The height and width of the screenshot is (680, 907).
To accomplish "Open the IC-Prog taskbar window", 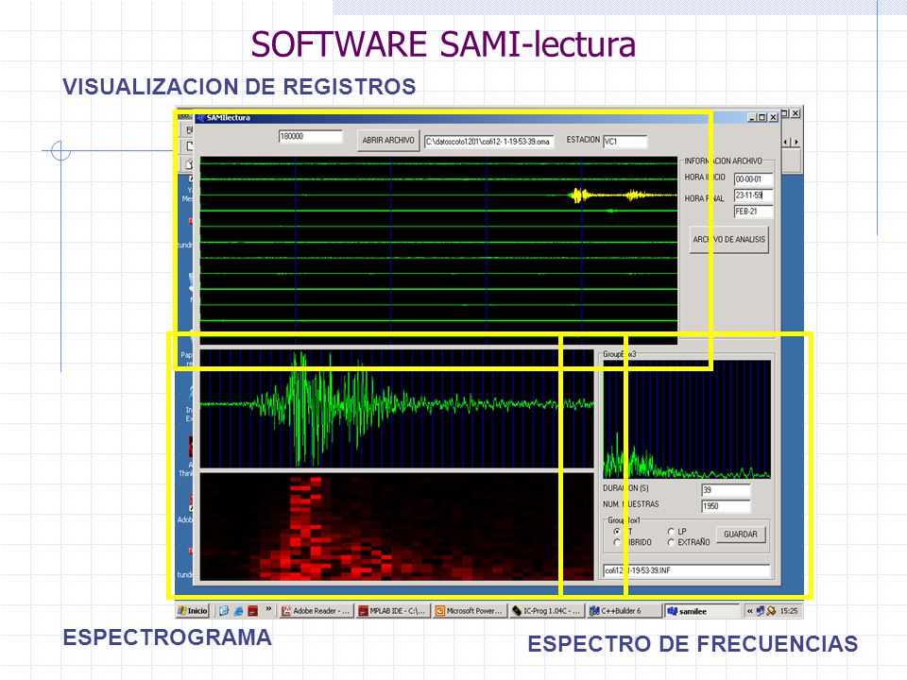I will 547,611.
